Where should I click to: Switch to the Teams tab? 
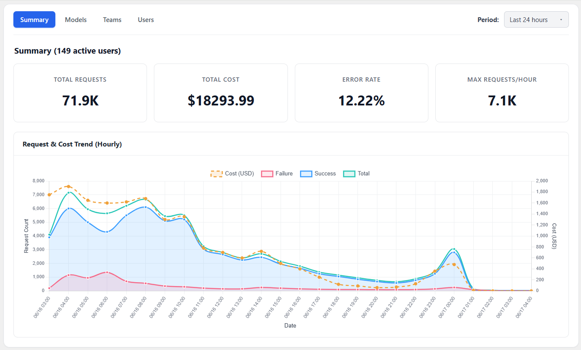112,19
